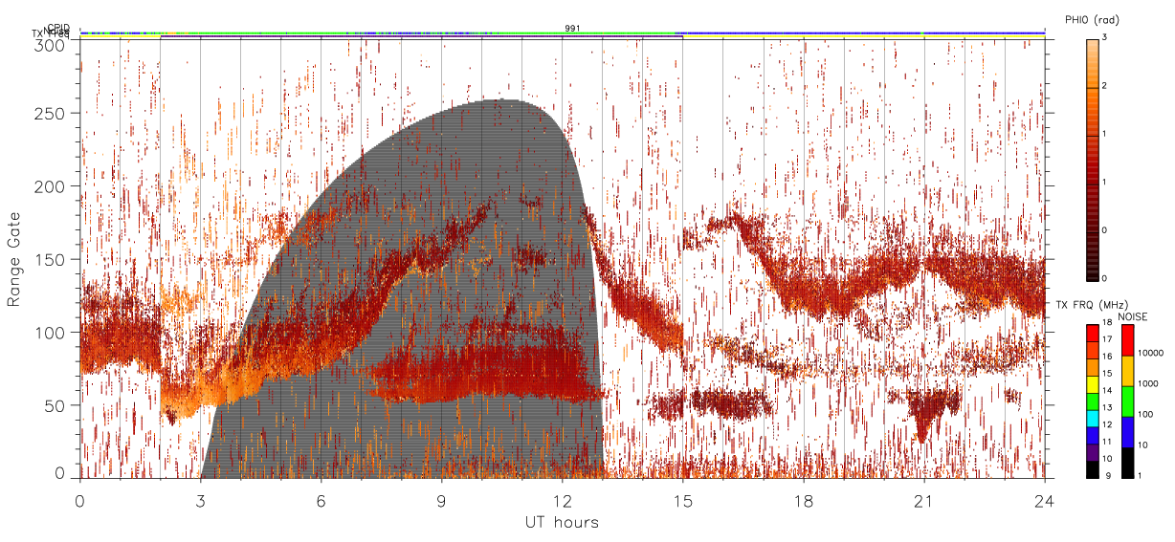Click the x-axis tick label '6'
Viewport: 1175px width, 542px height.
point(321,500)
